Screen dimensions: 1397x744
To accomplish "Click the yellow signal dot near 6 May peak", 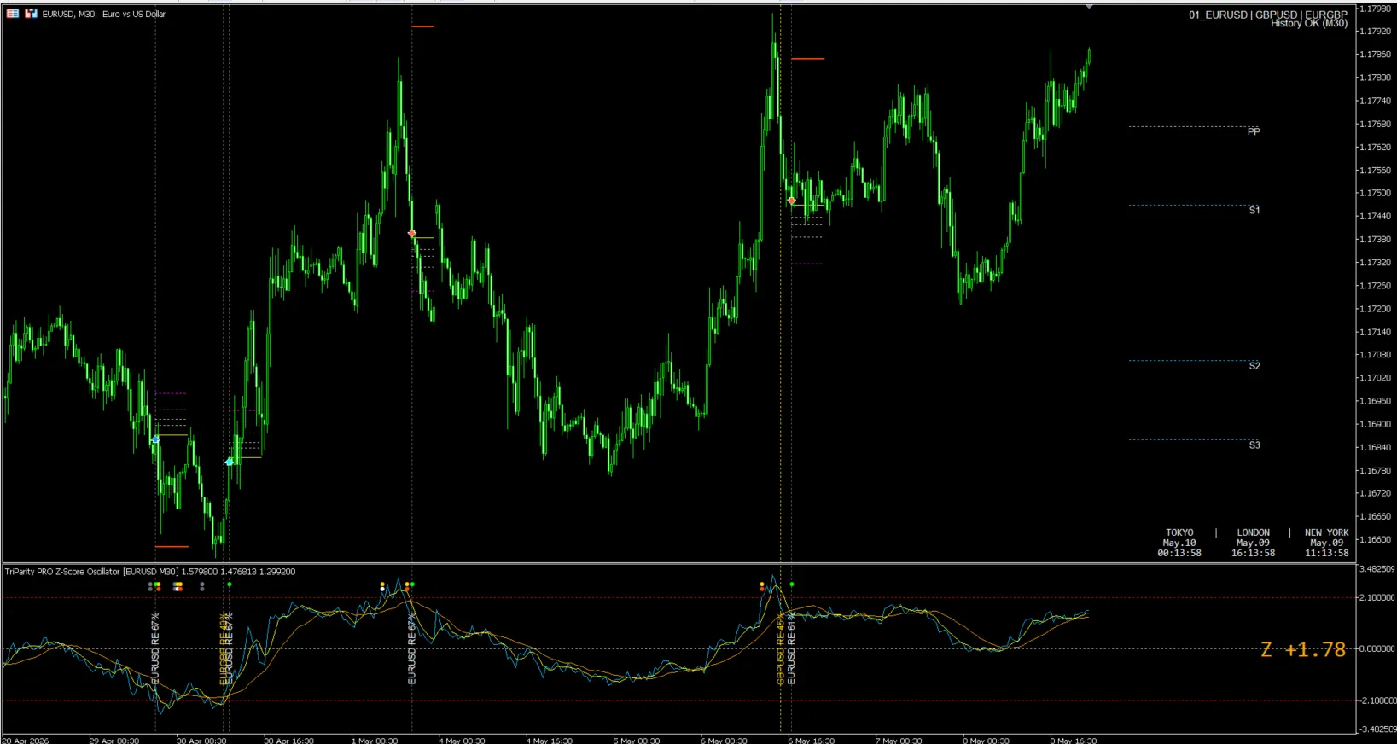I will (x=762, y=584).
